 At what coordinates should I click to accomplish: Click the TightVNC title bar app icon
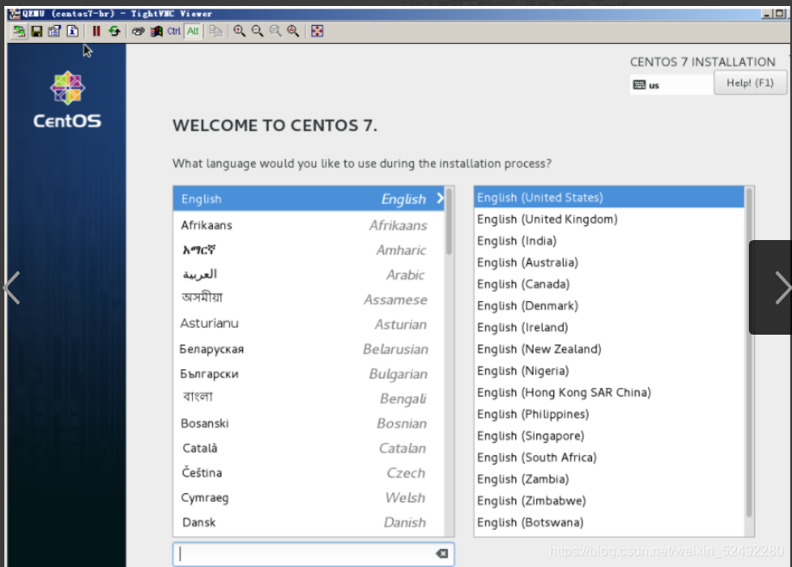coord(15,14)
